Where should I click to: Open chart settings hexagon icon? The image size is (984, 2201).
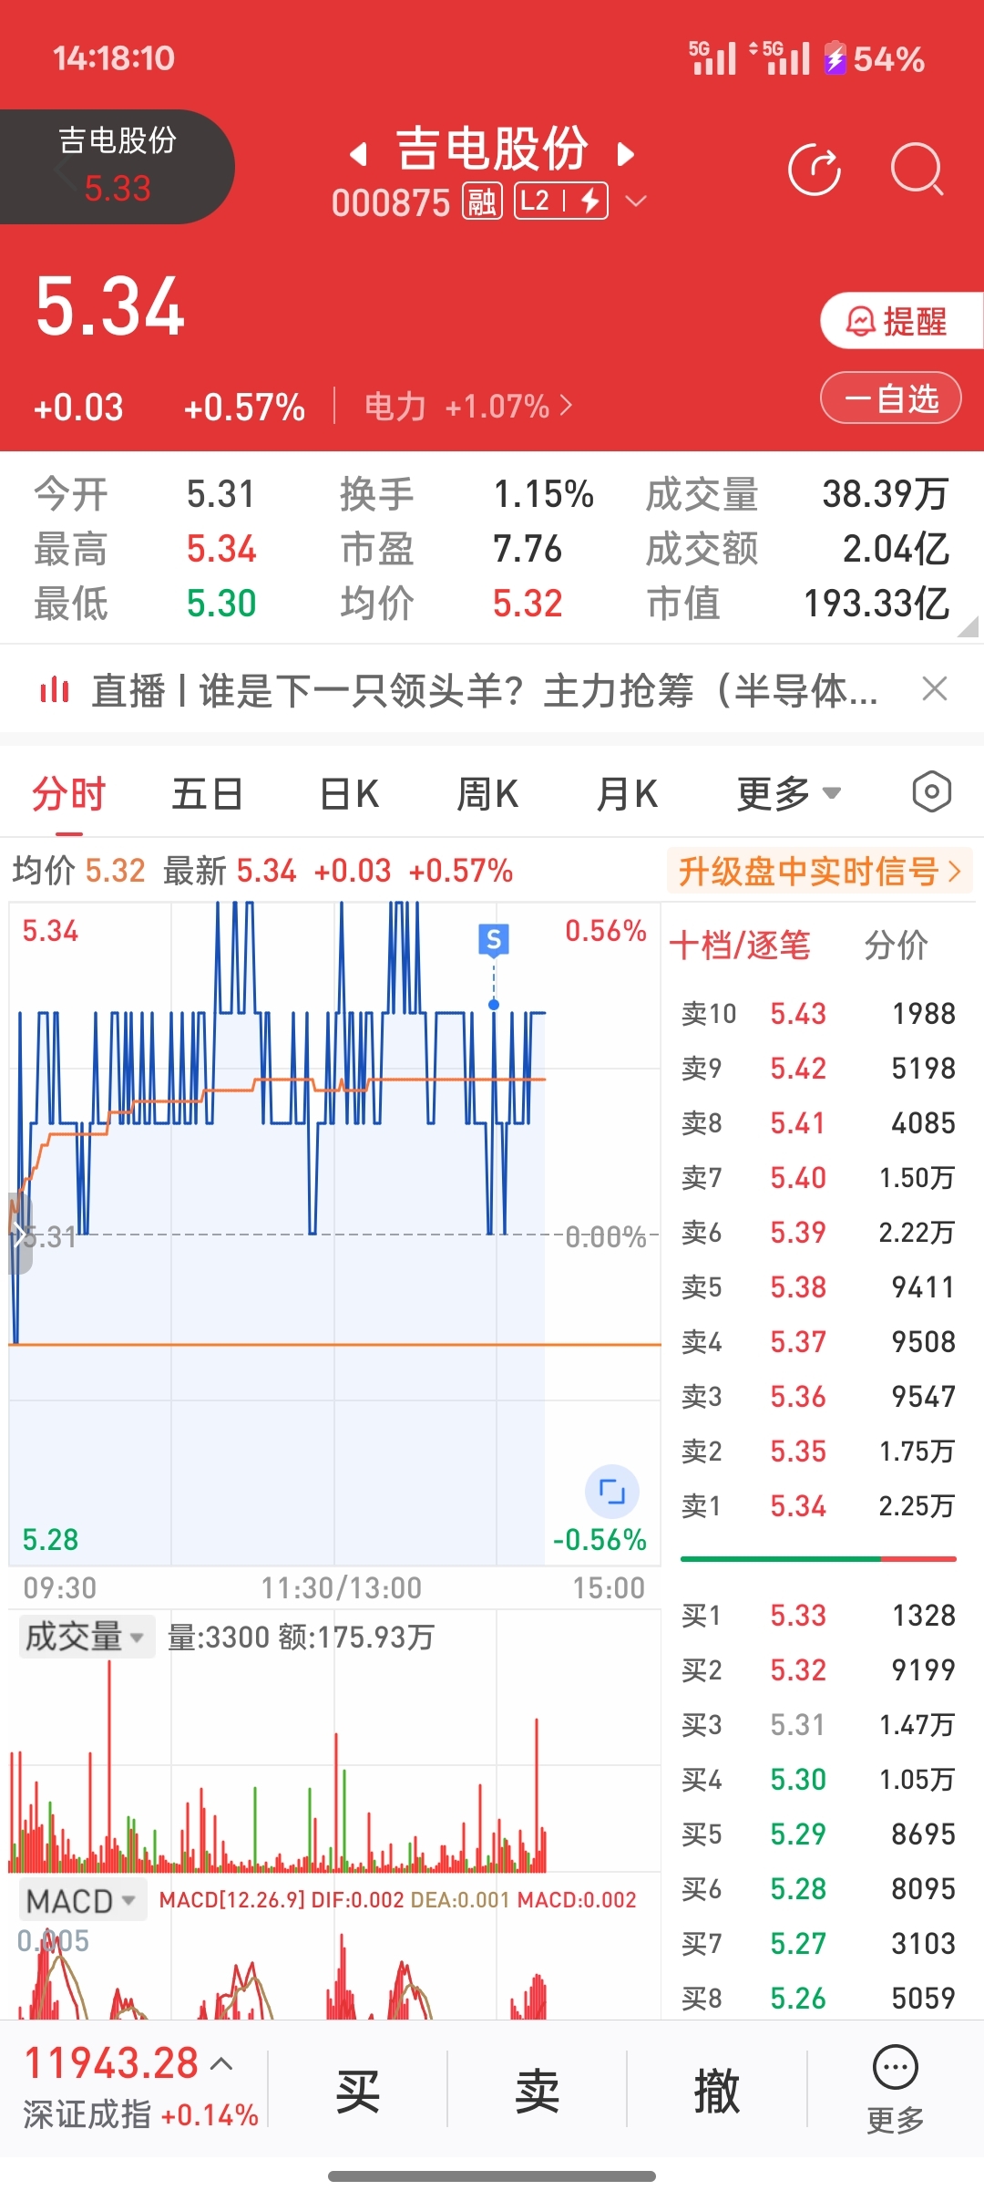pyautogui.click(x=931, y=792)
